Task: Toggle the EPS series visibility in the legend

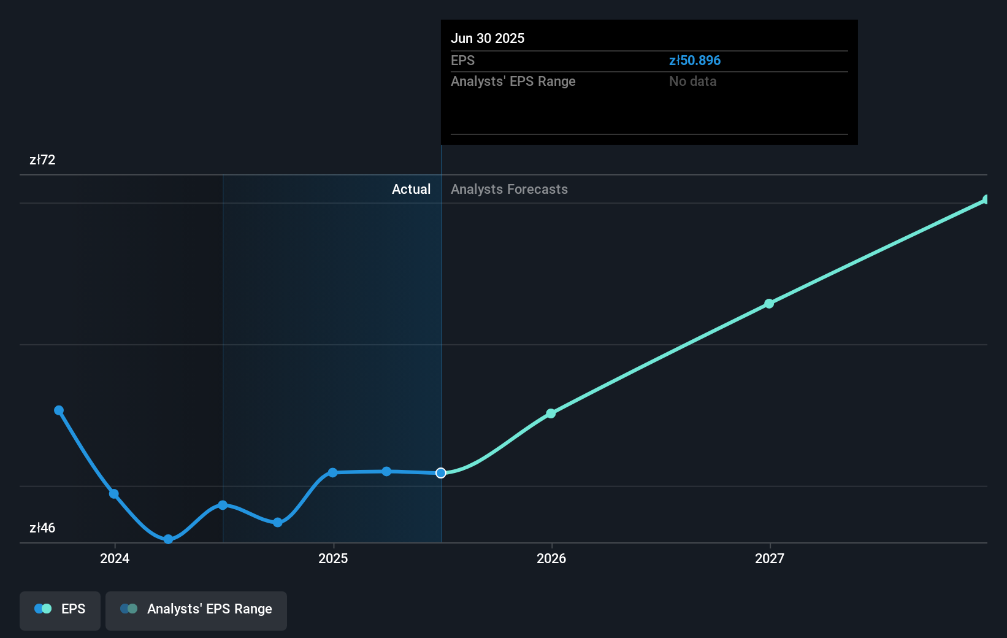Action: pyautogui.click(x=59, y=609)
